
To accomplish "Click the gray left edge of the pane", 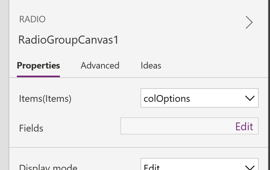I will click(5, 85).
